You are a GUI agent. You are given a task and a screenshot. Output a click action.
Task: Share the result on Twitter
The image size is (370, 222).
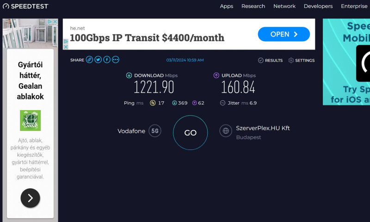98,60
